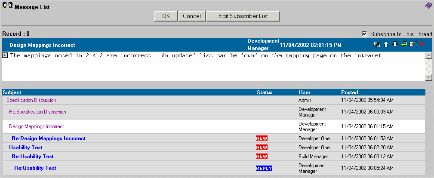Open Re:Design Mappings Incorrect reply

[x=49, y=138]
